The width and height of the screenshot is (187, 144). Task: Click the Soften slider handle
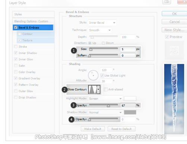coord(89,56)
